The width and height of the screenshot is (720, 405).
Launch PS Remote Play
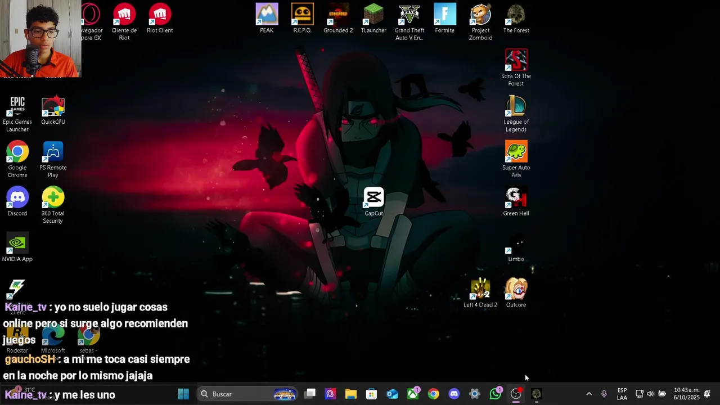coord(53,159)
